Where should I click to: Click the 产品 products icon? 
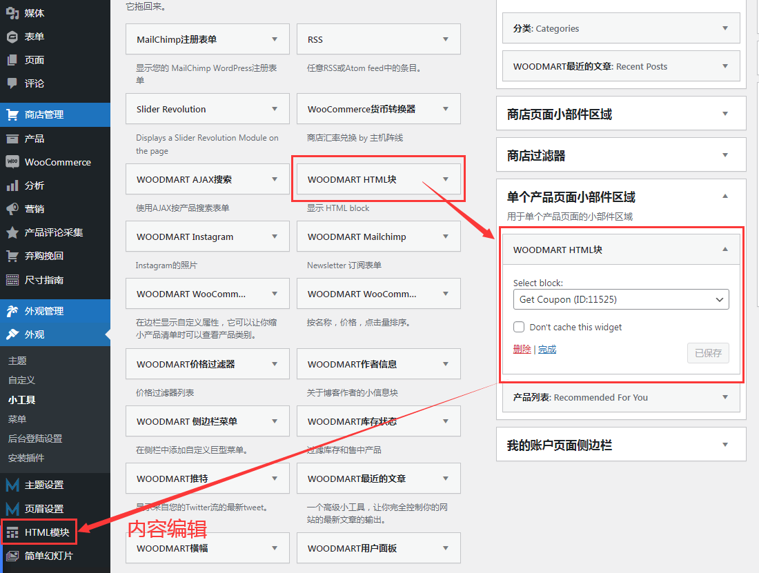(x=12, y=139)
